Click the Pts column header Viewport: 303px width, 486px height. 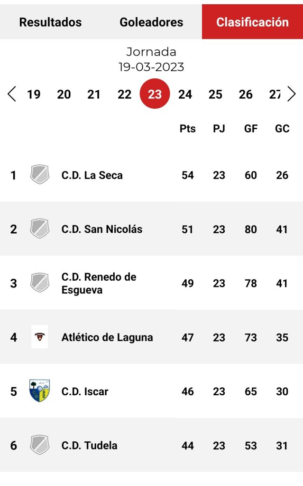pos(188,129)
